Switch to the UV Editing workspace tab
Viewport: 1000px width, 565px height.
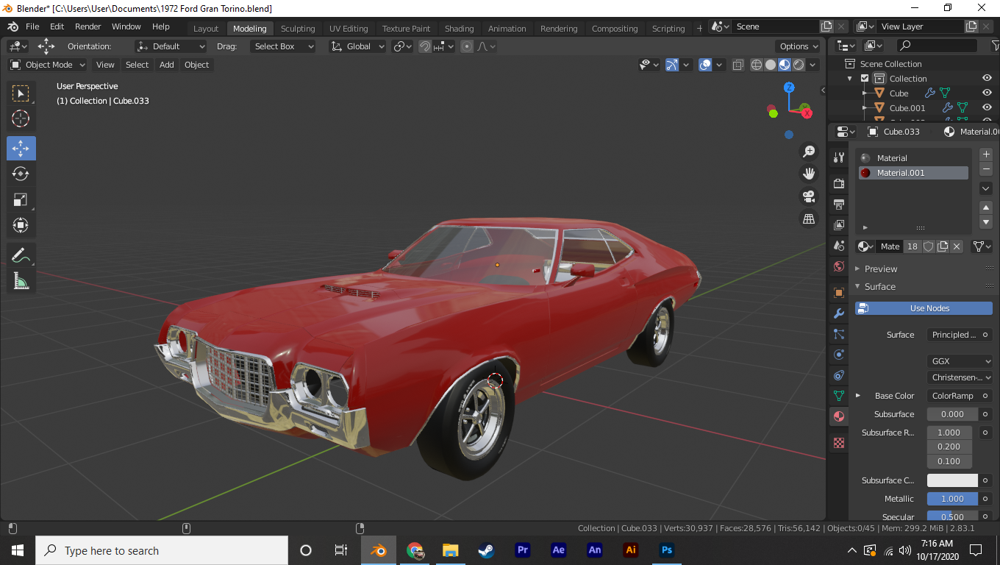coord(349,29)
